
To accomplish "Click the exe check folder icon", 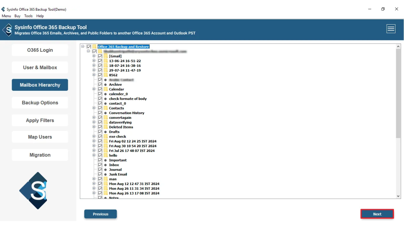I will tap(106, 137).
